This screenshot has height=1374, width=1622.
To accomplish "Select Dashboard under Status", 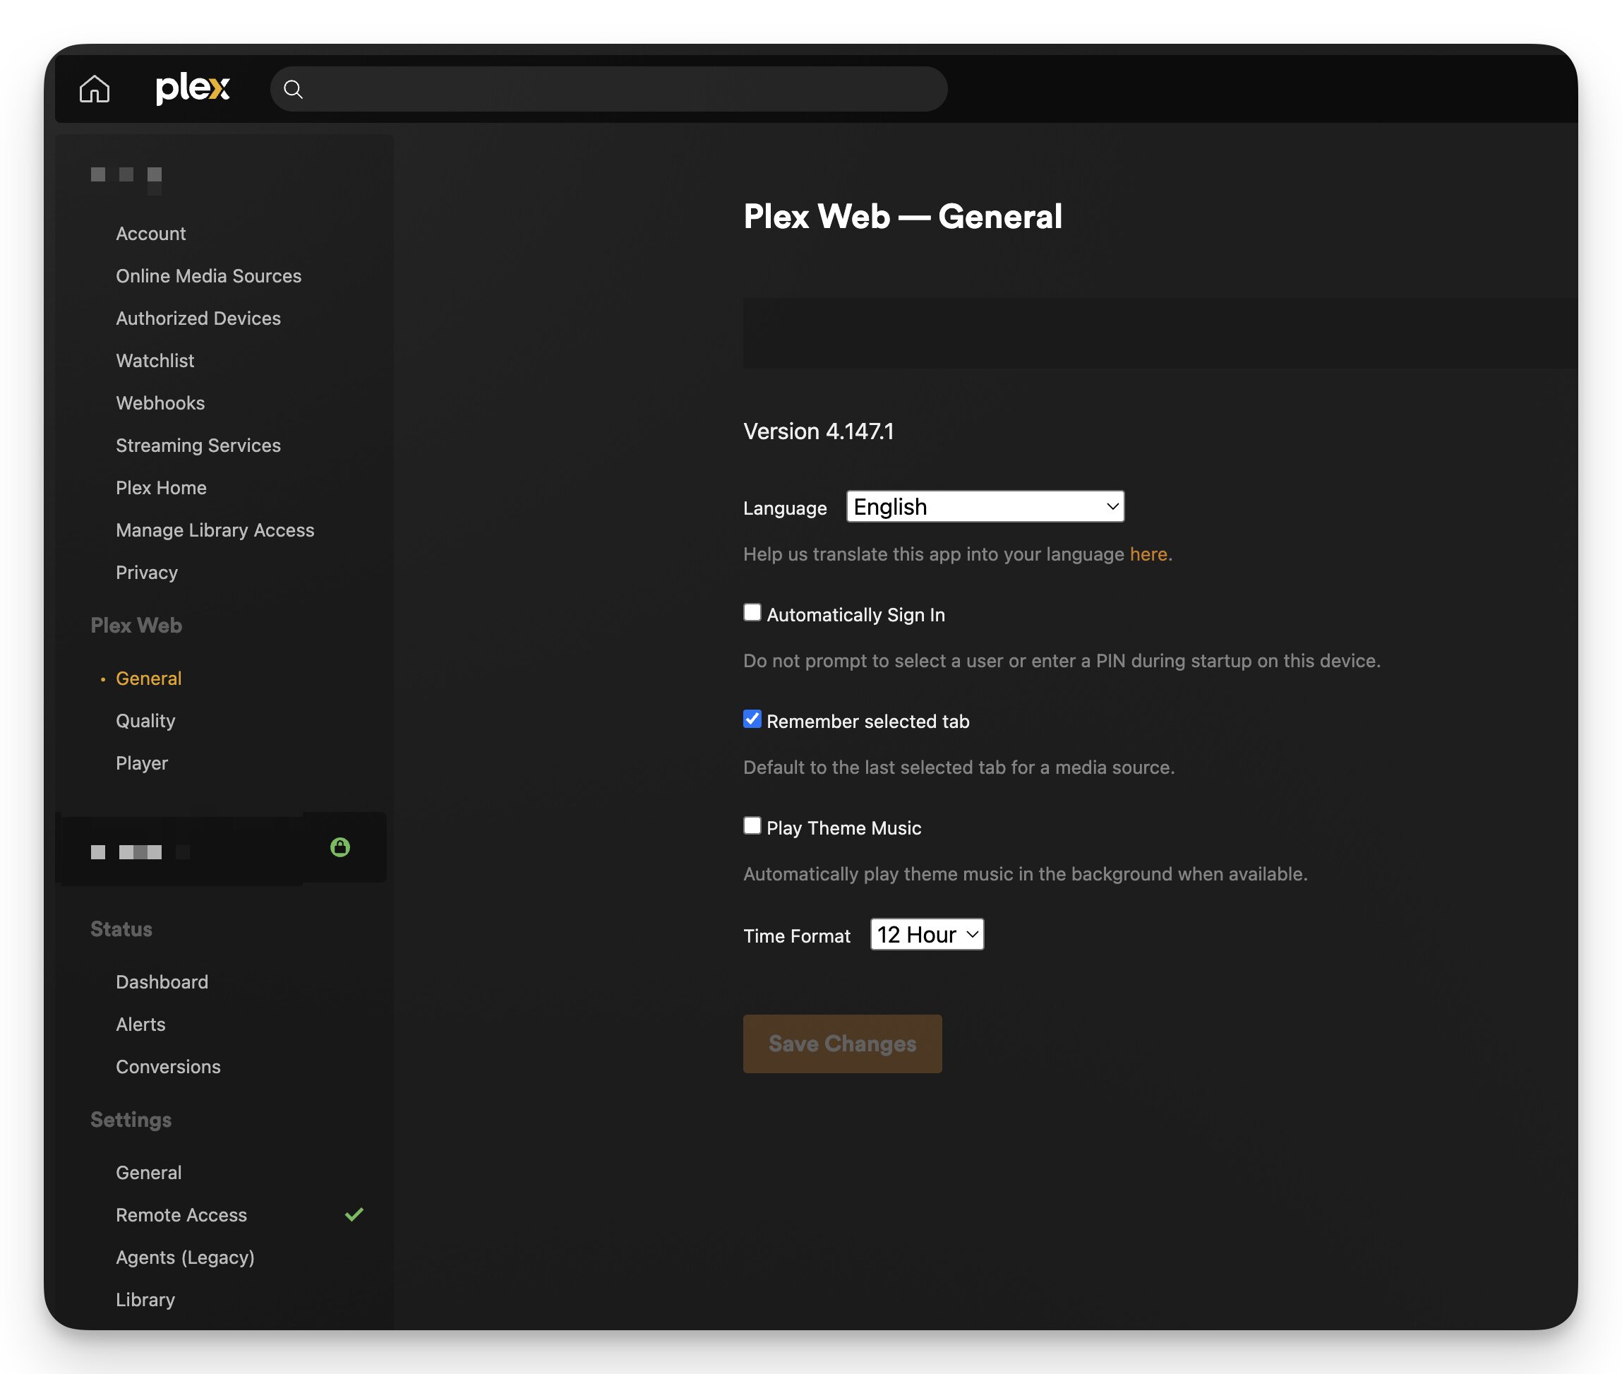I will coord(162,981).
